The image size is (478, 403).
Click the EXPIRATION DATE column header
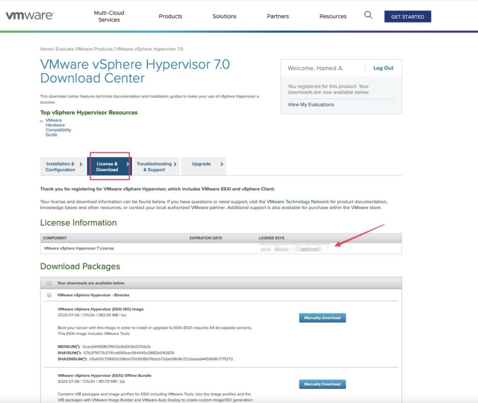click(x=205, y=238)
